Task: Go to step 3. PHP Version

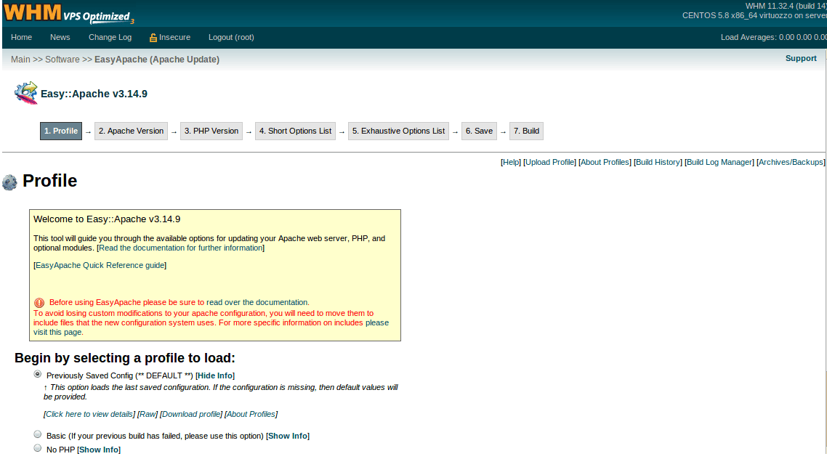Action: click(x=211, y=131)
